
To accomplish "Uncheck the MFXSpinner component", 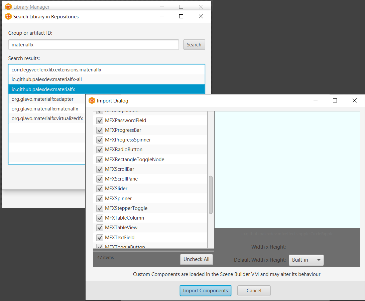I will tap(99, 198).
